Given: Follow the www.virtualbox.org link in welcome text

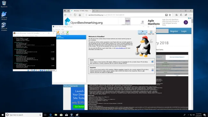Looking at the screenshot, I should 120,48.
